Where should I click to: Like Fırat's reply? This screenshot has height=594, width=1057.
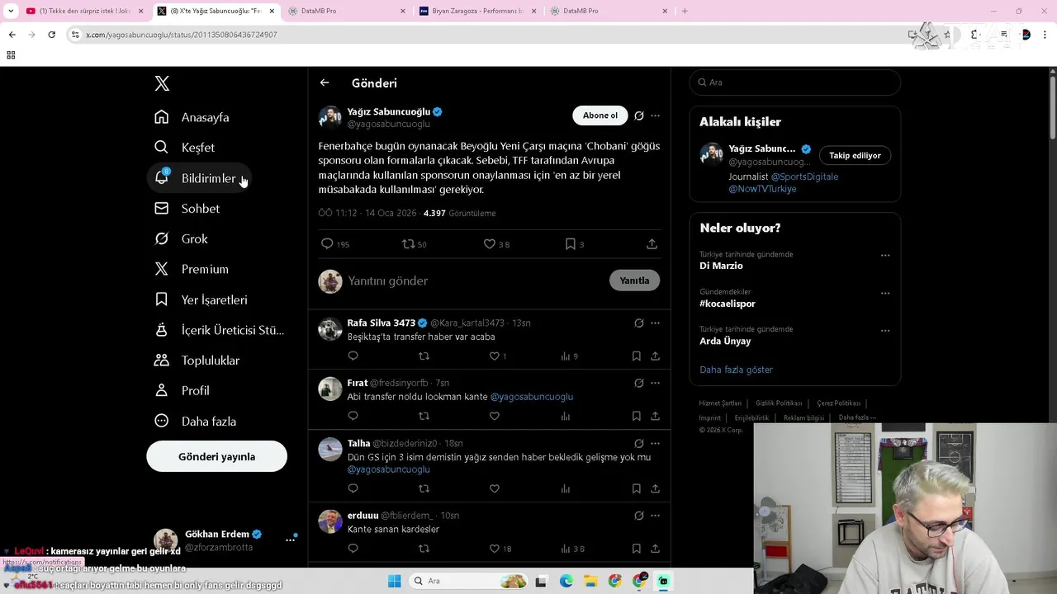click(x=494, y=417)
